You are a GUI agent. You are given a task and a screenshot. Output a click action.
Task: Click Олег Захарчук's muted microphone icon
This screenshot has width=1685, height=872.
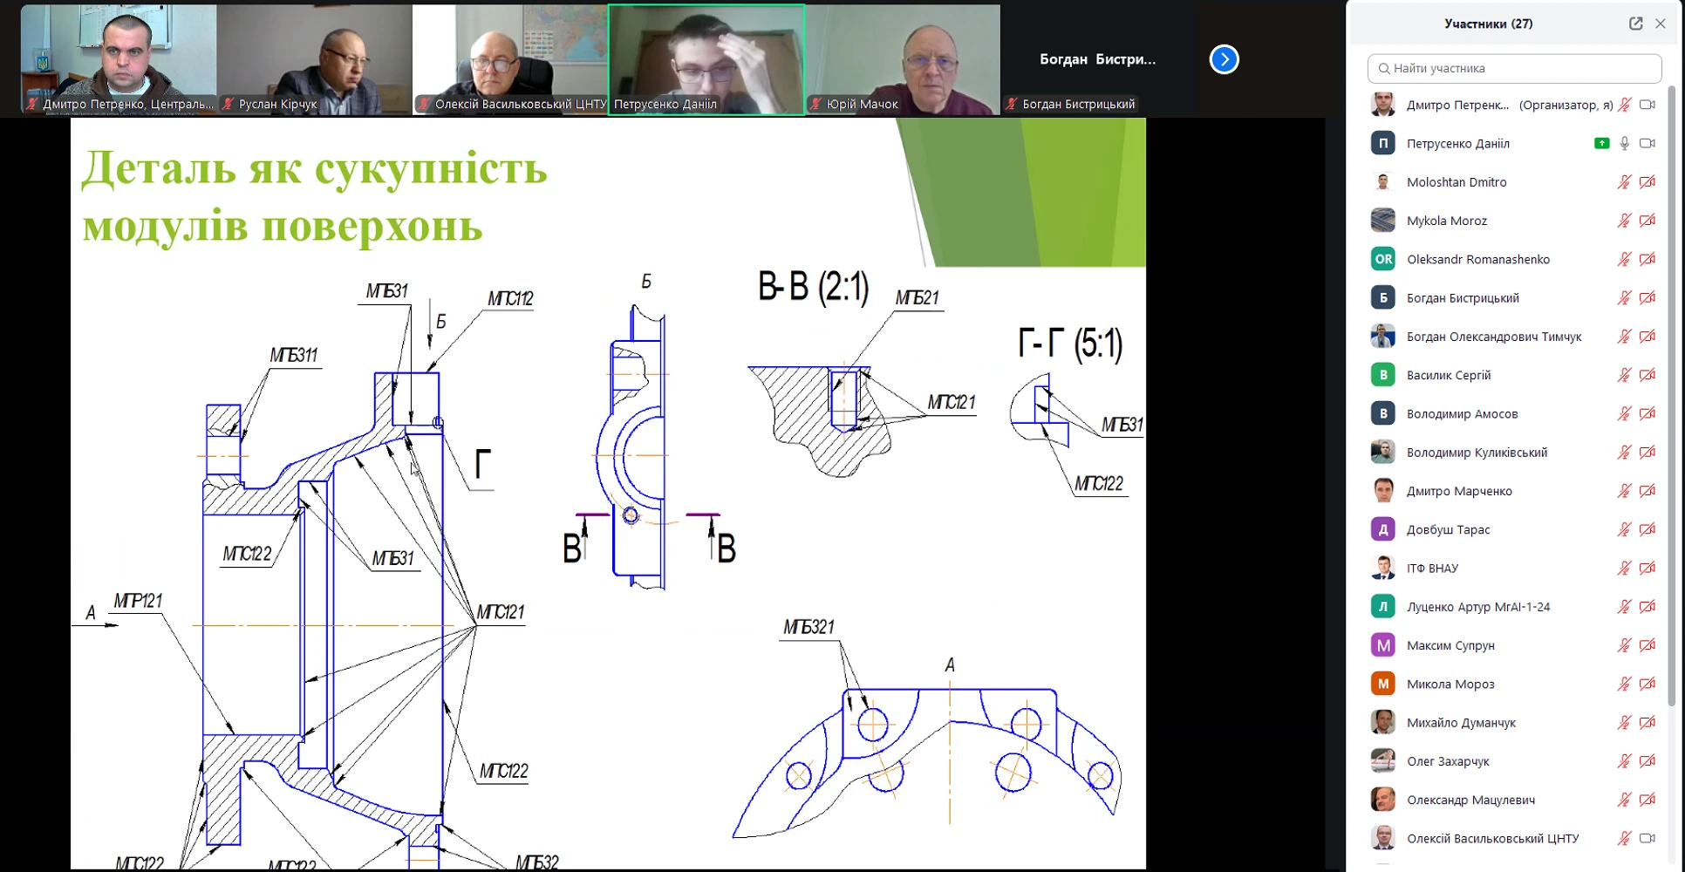coord(1624,761)
